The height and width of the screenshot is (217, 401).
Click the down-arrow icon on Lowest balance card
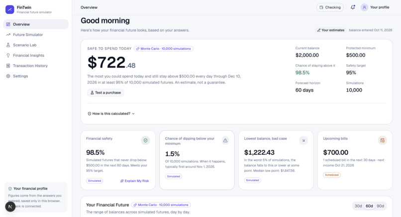click(303, 140)
